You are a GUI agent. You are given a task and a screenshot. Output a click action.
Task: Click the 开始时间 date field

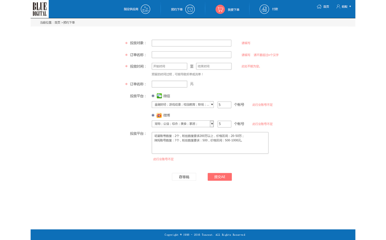tap(169, 66)
